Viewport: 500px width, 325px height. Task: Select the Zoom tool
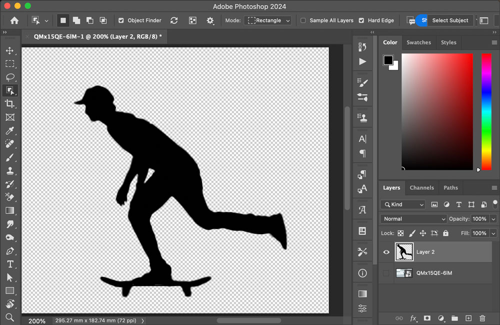click(x=9, y=317)
